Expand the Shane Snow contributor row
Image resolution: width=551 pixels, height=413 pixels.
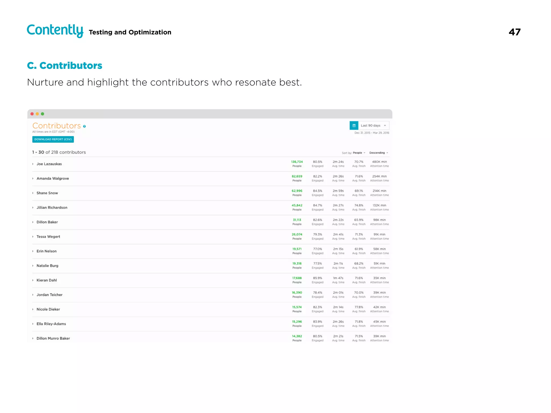[x=33, y=193]
